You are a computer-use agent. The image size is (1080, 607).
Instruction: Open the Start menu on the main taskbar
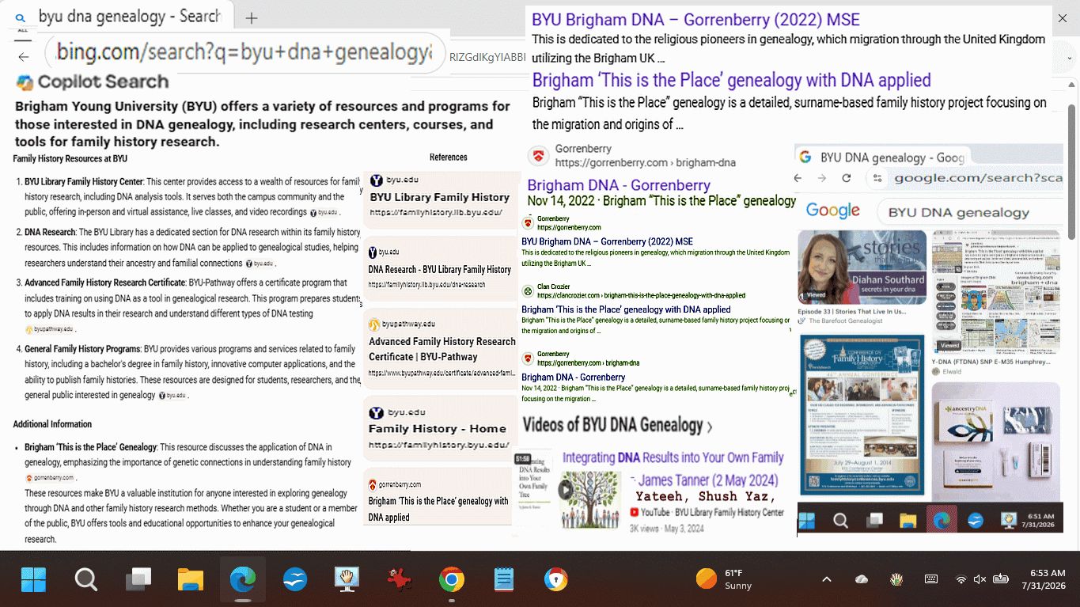tap(34, 580)
